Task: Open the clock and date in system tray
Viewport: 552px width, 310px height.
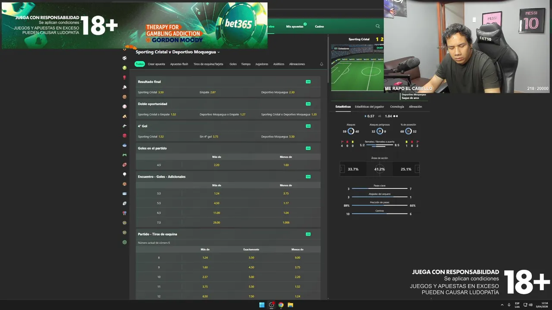Action: [542, 305]
